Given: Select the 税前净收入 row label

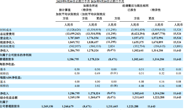Looking at the screenshot, I should (7, 42).
